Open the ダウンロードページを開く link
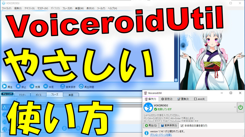245x137 pixels. coord(161,135)
